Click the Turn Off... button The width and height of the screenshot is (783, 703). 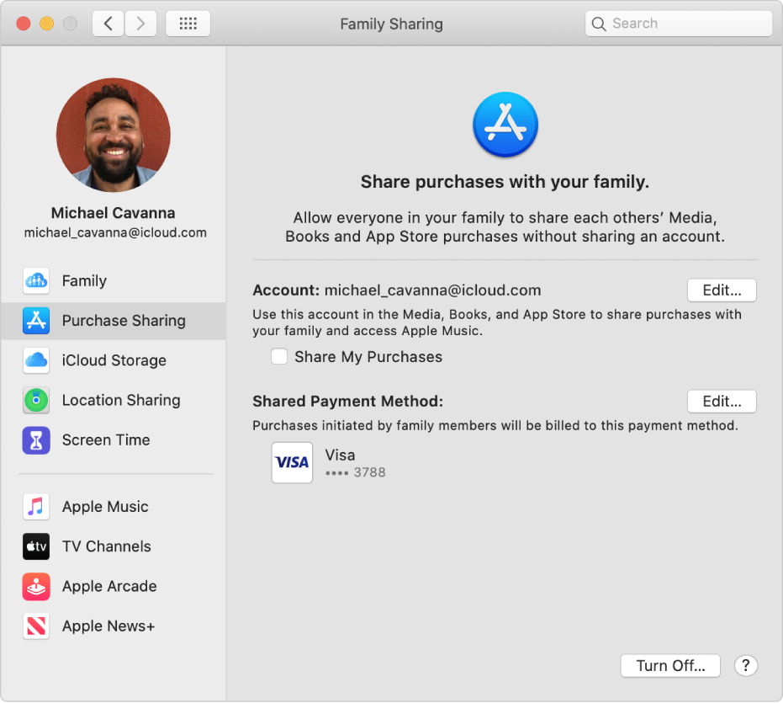[670, 665]
